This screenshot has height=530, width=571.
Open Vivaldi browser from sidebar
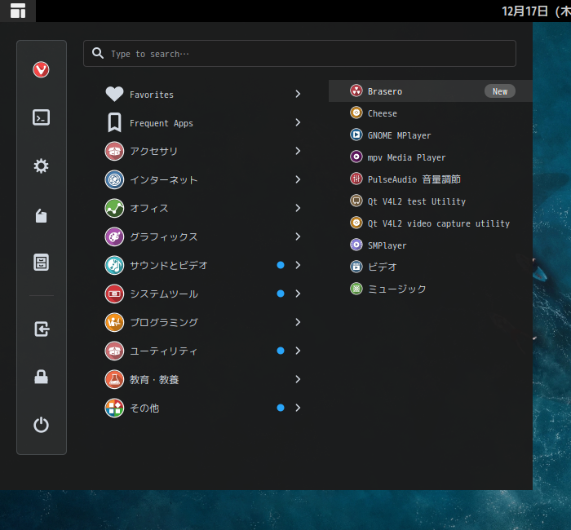[x=41, y=69]
